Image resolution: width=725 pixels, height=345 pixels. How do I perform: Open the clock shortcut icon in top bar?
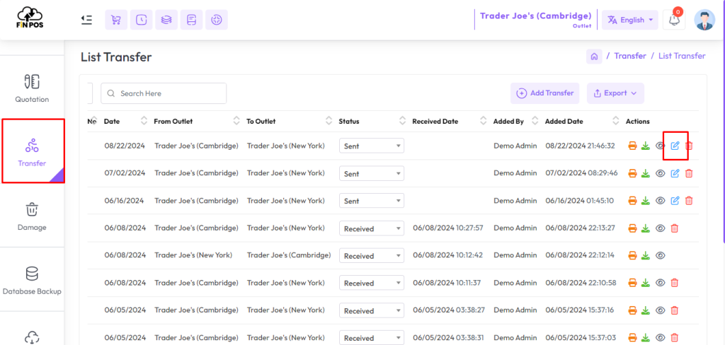click(141, 20)
